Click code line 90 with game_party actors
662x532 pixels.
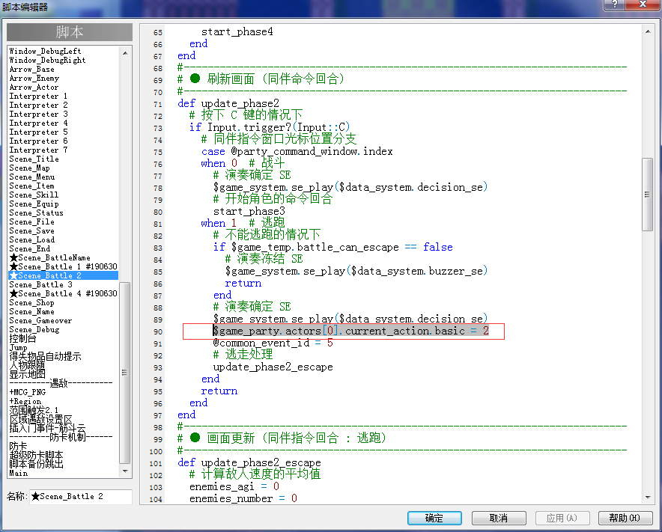(x=350, y=331)
